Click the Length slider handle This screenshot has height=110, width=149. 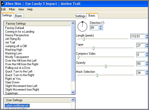point(84,39)
